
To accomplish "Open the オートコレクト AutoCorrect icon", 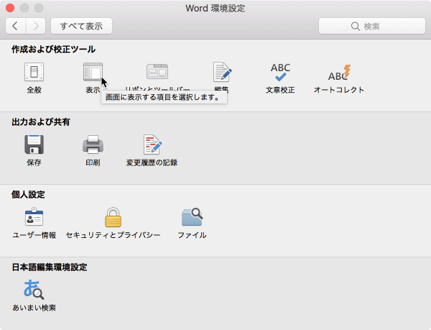I will (x=339, y=73).
